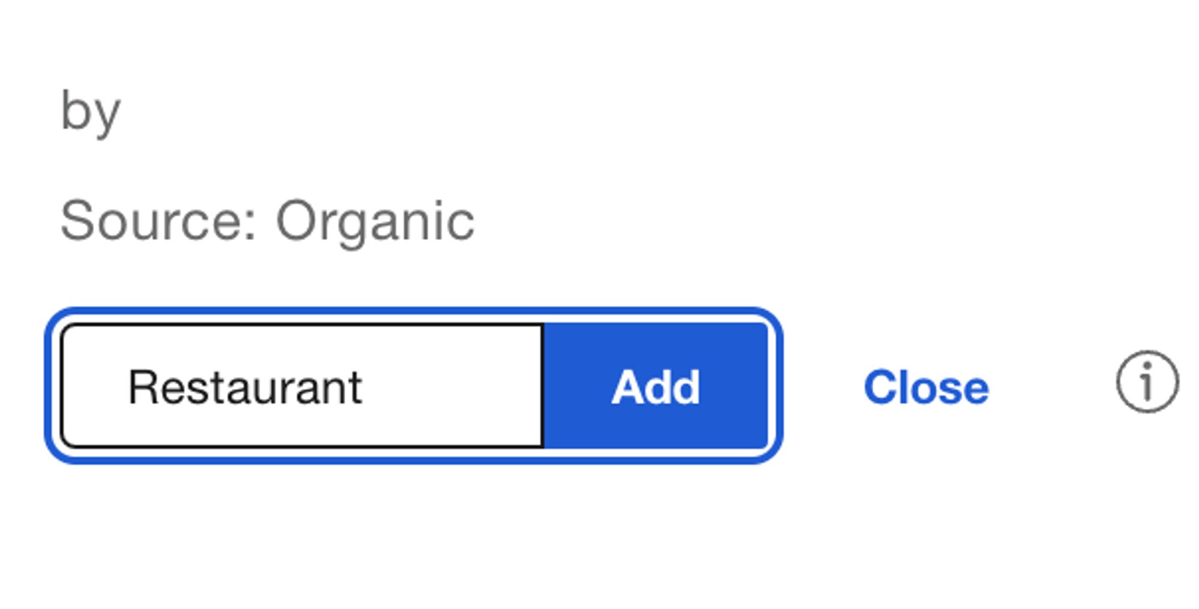Viewport: 1199px width, 609px height.
Task: Add the Restaurant tag
Action: [656, 386]
